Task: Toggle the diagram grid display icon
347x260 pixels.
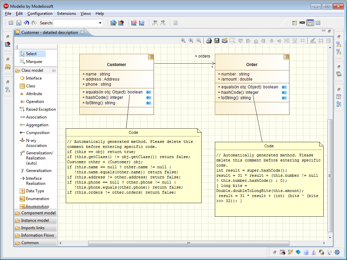Action: coord(321,41)
